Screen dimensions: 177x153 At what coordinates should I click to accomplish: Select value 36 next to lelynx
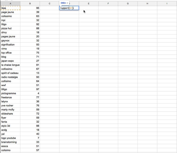point(30,101)
